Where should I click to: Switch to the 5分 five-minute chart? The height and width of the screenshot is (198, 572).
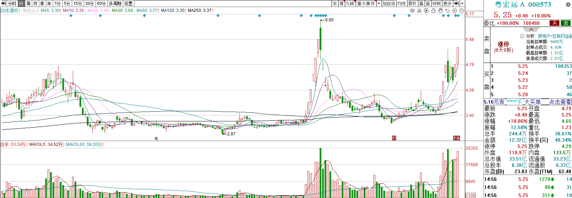pos(67,3)
